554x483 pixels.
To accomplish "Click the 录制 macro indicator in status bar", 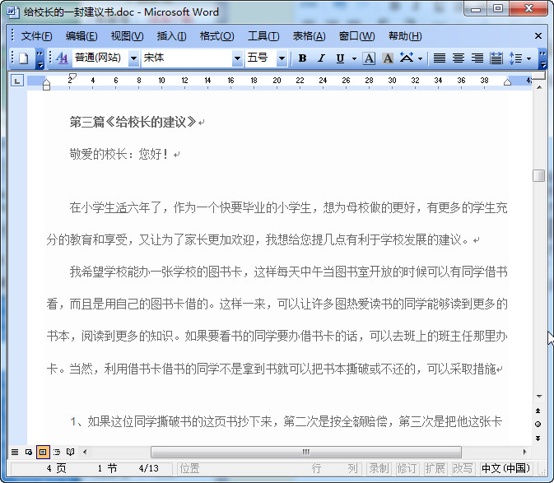I will (x=379, y=468).
